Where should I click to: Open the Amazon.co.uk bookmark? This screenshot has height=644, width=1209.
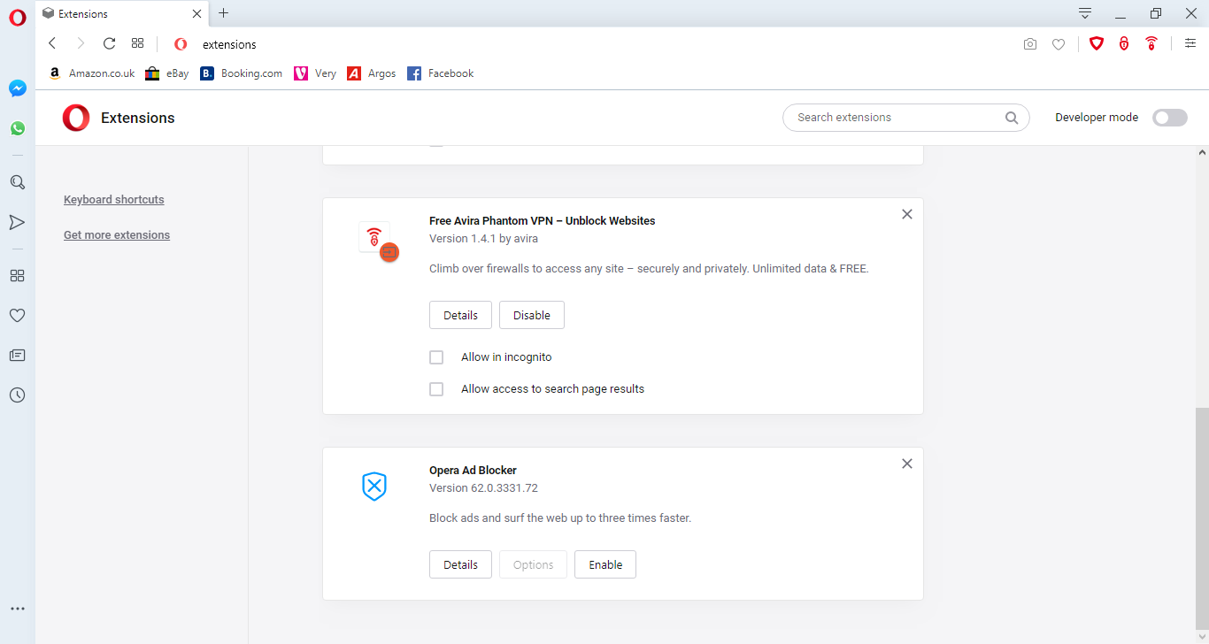pos(92,73)
